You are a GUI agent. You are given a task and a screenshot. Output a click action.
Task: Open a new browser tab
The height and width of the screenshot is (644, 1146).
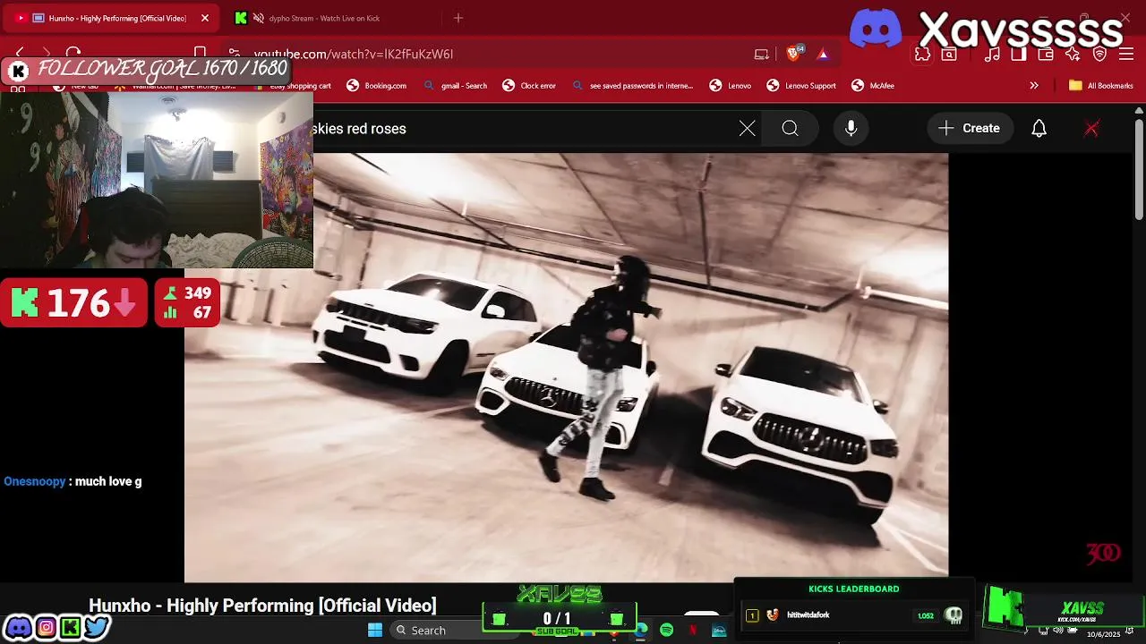click(458, 18)
